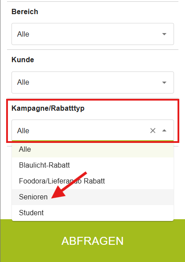Select the Foodora/Lieferando Rabatt option

[92, 181]
